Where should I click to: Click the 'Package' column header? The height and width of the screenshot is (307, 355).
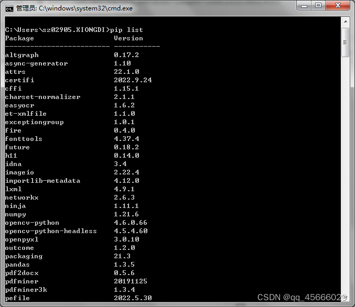click(x=19, y=38)
